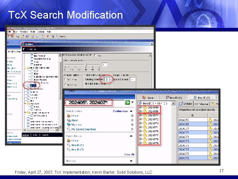Open the Help menu
The image size is (238, 179).
tap(49, 32)
